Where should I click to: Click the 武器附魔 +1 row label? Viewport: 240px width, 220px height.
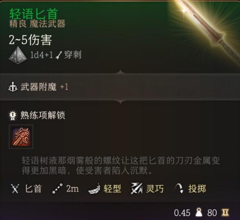[x=44, y=87]
